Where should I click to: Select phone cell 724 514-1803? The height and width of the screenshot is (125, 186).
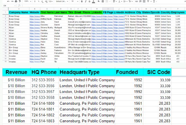click(x=45, y=121)
